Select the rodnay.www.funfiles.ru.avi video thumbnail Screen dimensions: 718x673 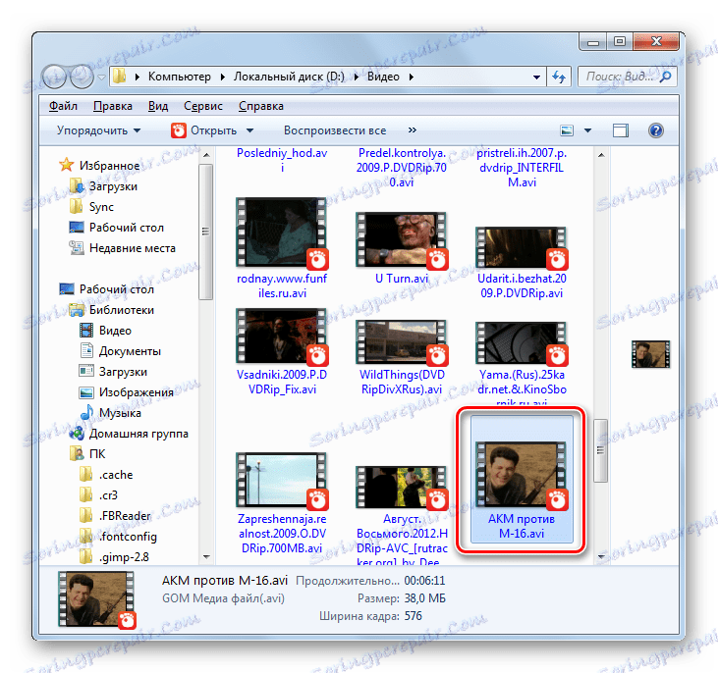(x=282, y=233)
